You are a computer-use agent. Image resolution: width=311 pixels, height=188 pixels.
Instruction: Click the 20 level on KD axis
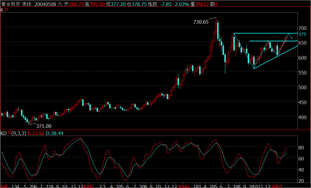point(301,181)
